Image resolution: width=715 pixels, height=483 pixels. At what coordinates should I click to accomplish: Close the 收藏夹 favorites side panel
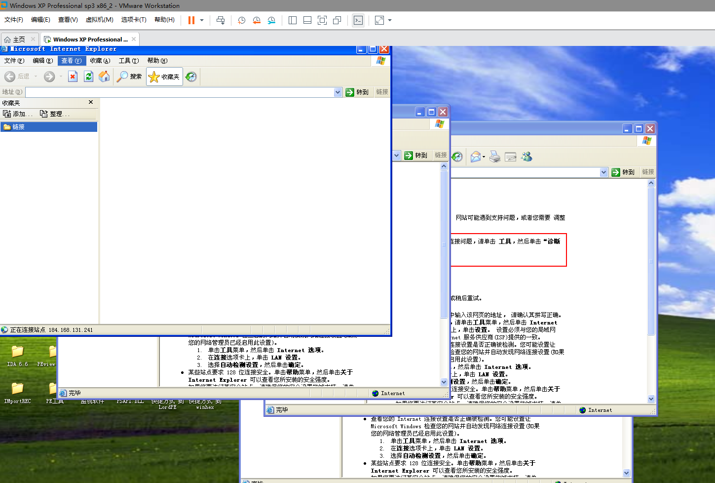91,102
